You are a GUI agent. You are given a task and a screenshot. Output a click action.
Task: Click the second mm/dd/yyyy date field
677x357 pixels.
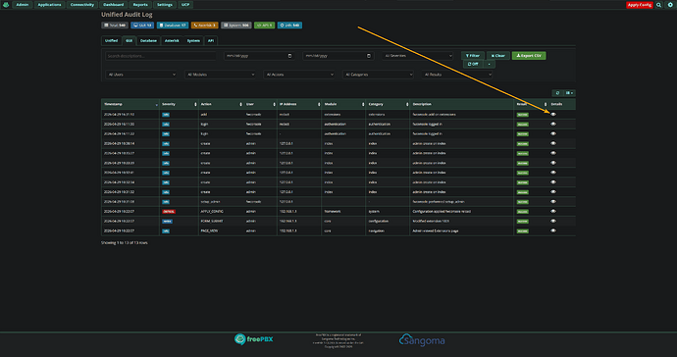click(338, 56)
